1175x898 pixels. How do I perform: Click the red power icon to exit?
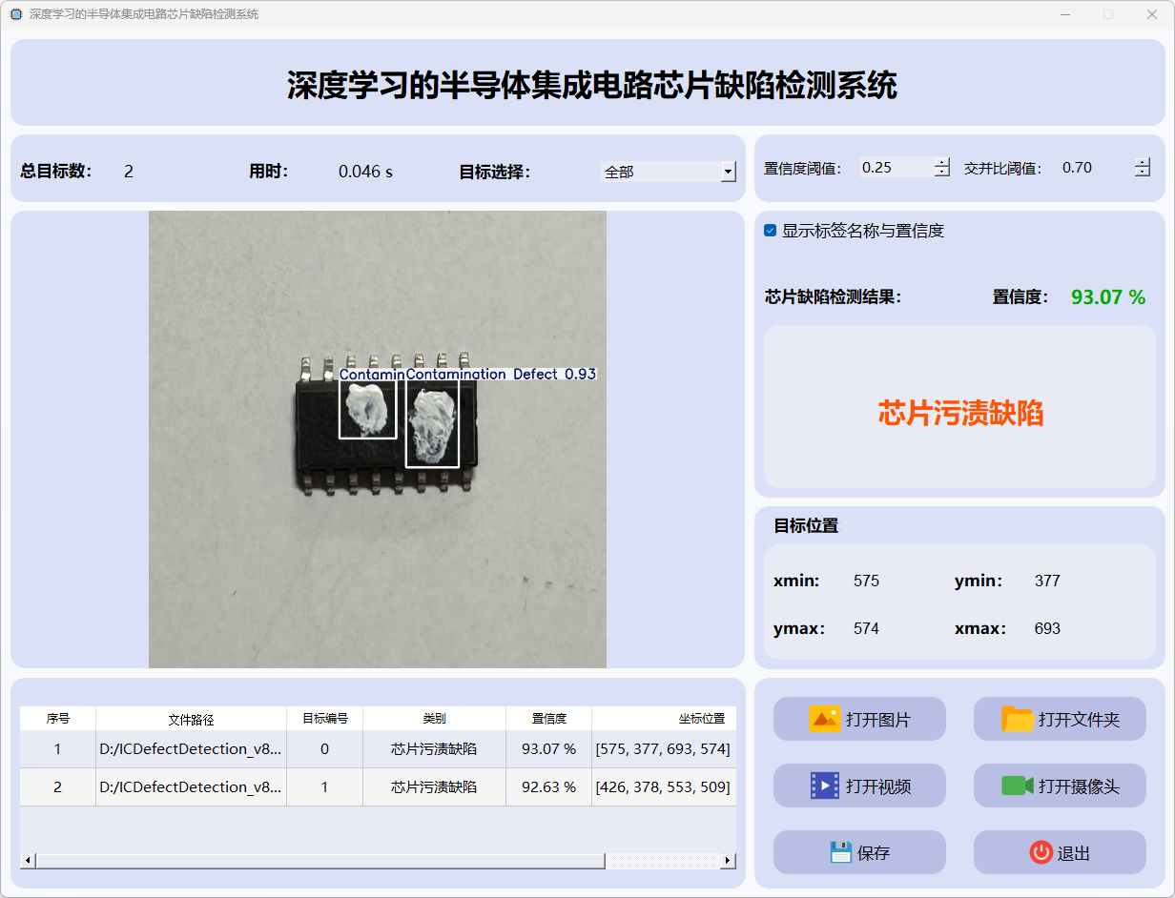click(x=1041, y=852)
